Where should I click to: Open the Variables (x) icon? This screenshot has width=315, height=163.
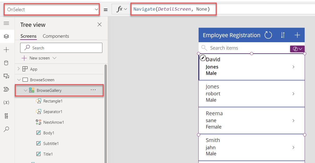(6, 102)
